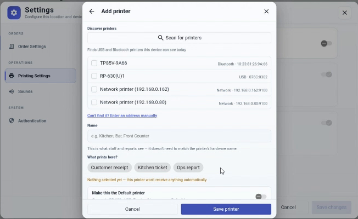Click the Nothing selected yet warning text

147,180
